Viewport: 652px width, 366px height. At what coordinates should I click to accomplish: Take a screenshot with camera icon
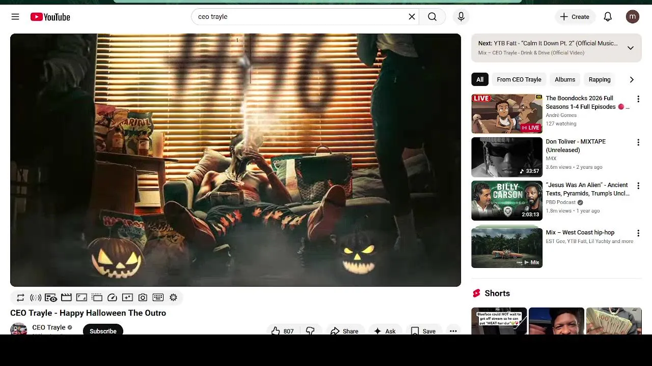tap(143, 297)
